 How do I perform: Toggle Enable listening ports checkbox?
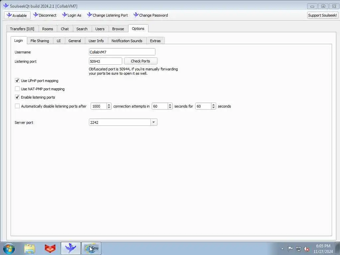pos(17,97)
